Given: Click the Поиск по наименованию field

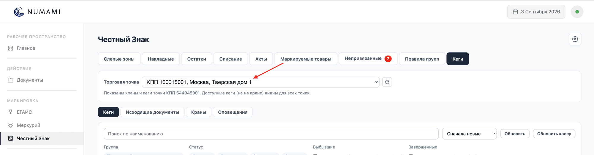Looking at the screenshot, I should tap(271, 134).
